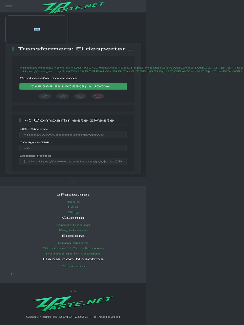Click the red report alert icon button

pyautogui.click(x=98, y=96)
